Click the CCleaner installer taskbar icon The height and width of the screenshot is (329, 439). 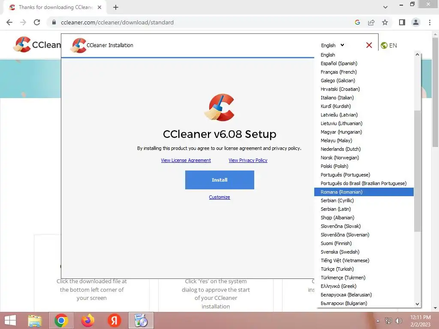tap(141, 320)
